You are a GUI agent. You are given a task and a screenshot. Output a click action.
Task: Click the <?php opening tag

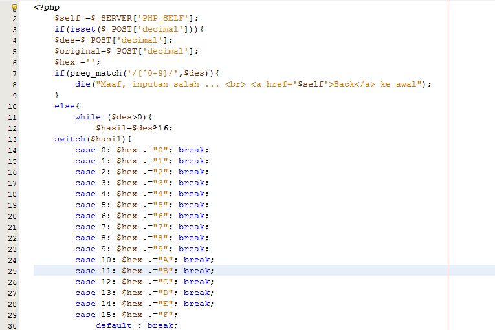[47, 7]
